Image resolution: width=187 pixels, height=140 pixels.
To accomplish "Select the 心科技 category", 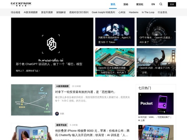I will 122,12.
